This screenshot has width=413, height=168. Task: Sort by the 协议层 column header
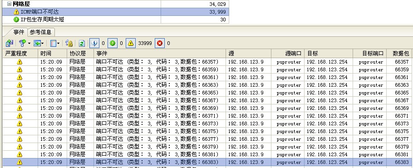point(80,54)
